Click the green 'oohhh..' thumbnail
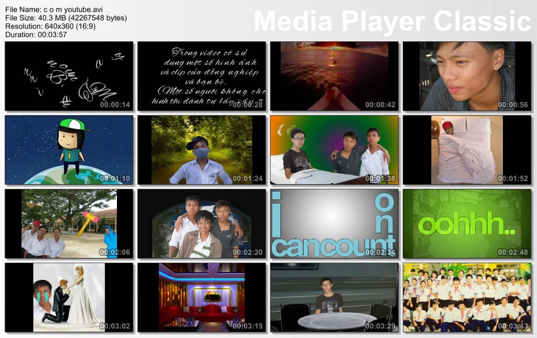Screen dimensions: 537x338 [x=467, y=223]
